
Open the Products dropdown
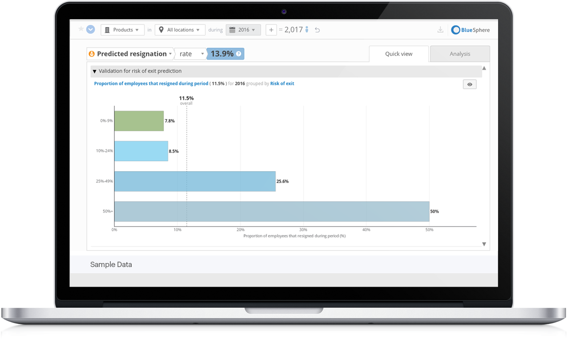(122, 30)
